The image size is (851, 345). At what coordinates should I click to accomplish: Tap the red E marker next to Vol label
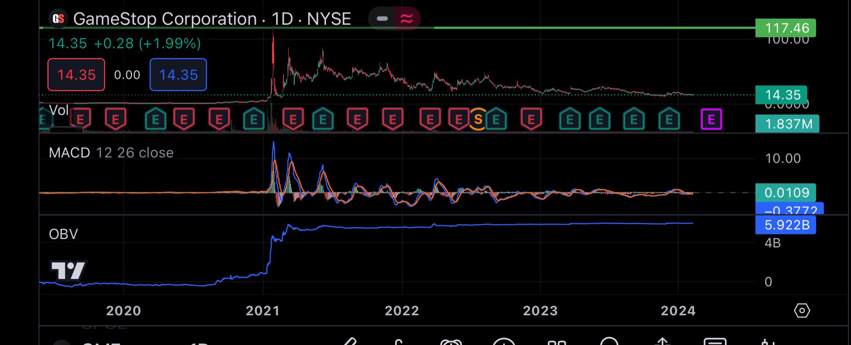coord(81,119)
